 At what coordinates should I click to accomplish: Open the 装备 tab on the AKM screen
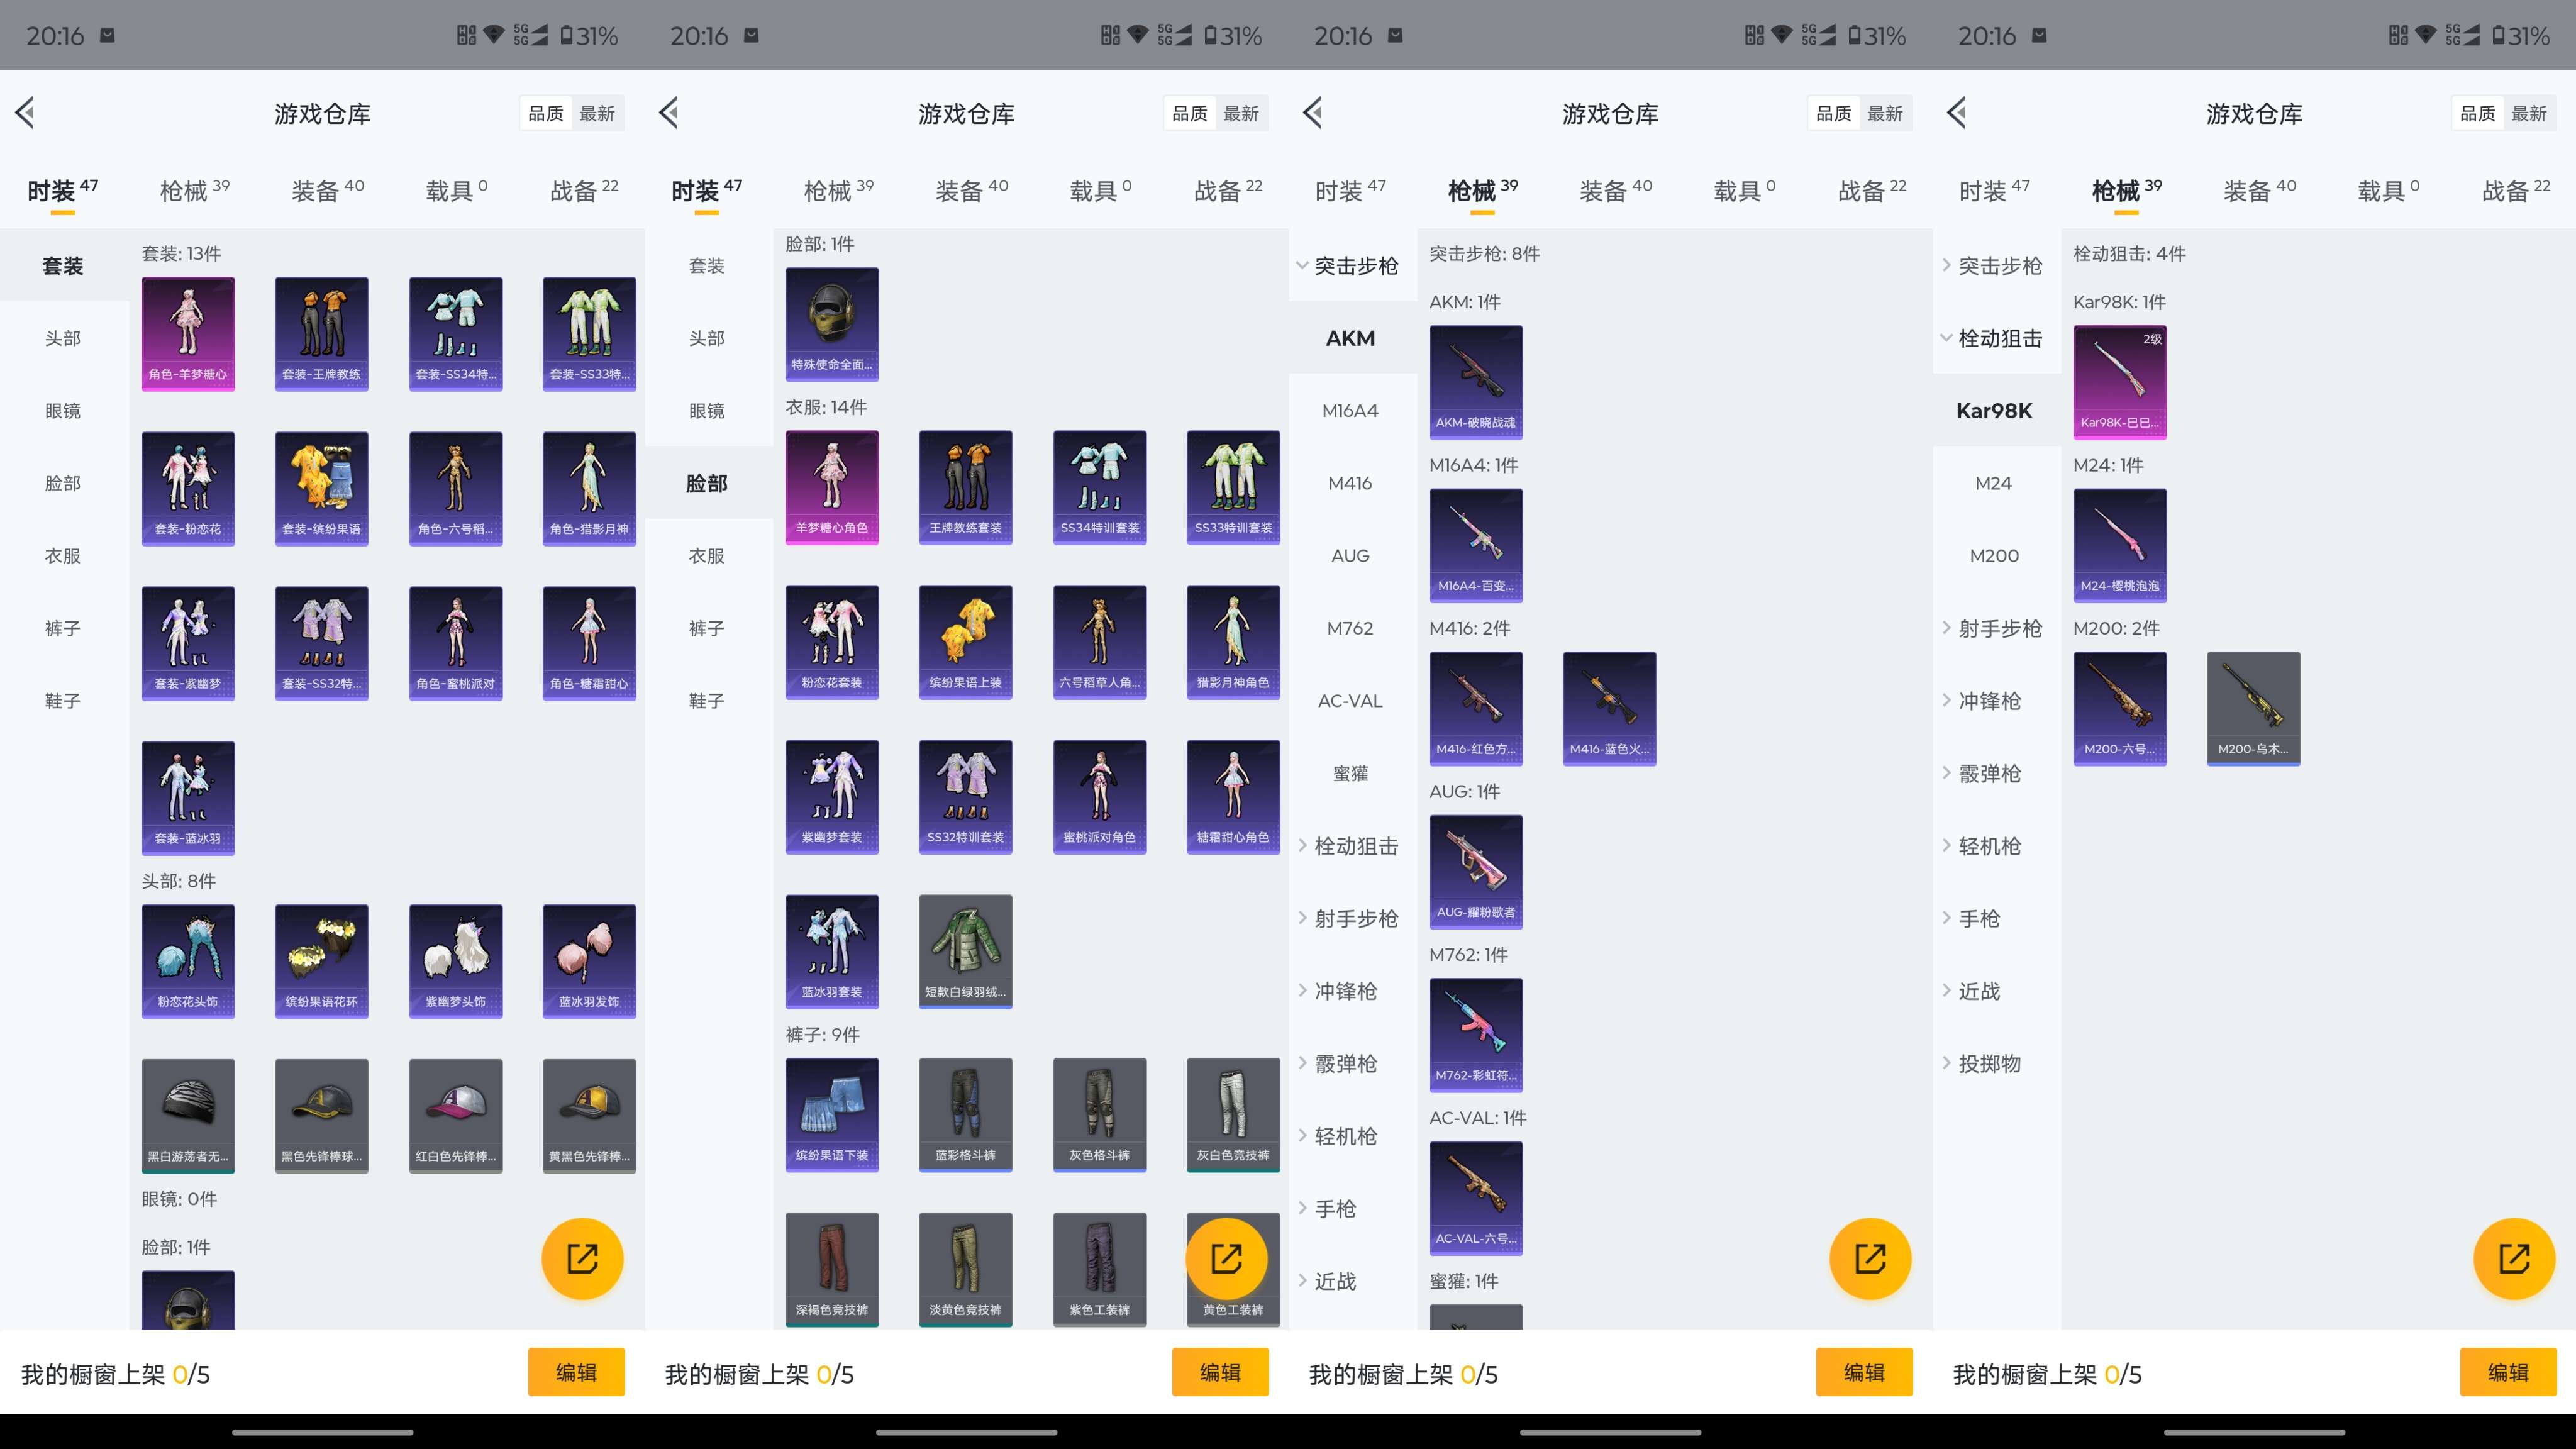tap(1616, 190)
